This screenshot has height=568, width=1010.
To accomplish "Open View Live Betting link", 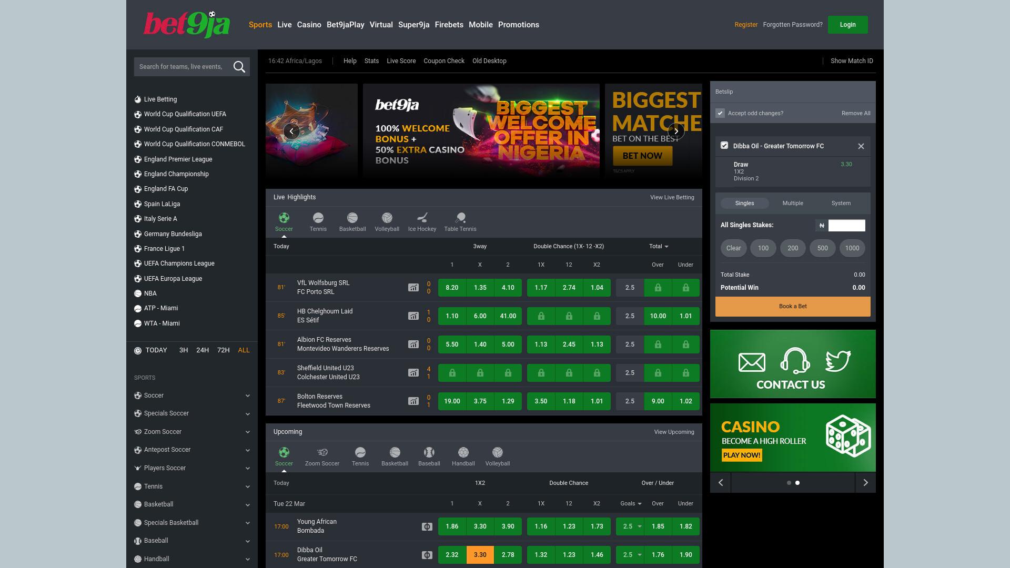I will [672, 197].
